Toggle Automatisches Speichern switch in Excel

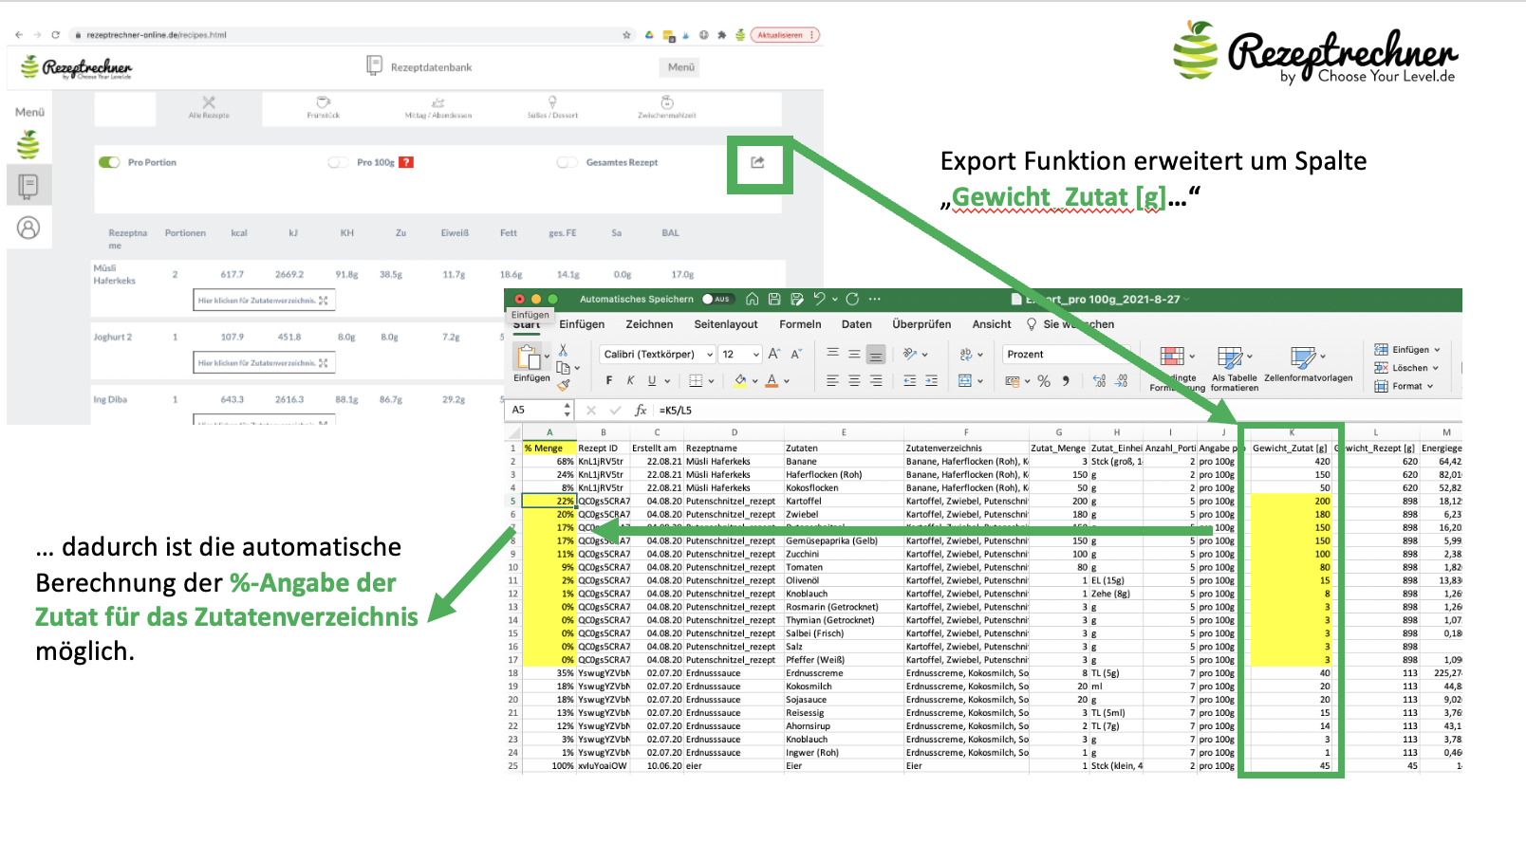click(716, 299)
